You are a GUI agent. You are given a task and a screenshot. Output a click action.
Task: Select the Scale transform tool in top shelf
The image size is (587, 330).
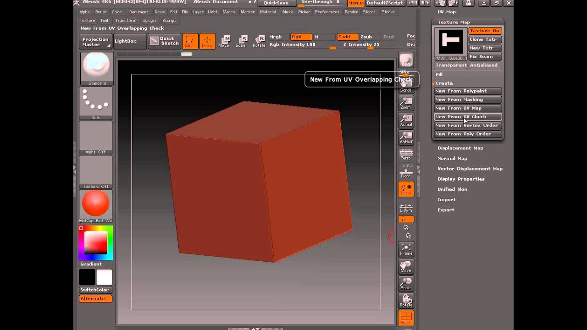241,41
